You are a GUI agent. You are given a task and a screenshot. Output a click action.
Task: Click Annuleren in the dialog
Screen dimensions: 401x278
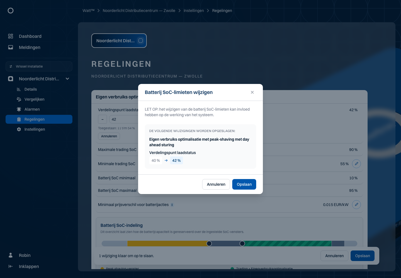[216, 184]
